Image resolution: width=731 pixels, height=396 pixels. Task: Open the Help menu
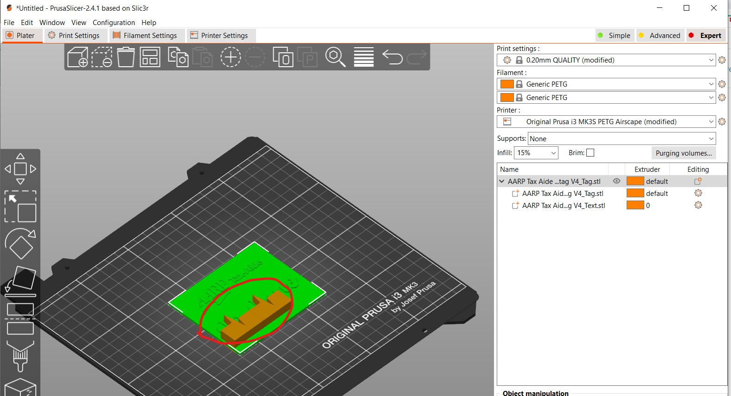pyautogui.click(x=149, y=22)
